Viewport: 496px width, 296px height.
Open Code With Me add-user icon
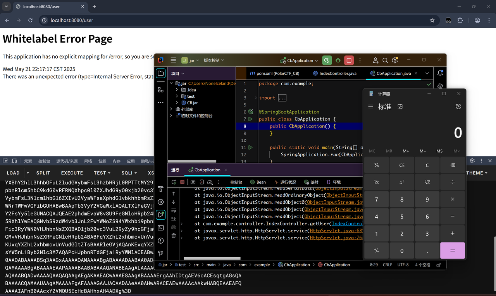click(375, 60)
